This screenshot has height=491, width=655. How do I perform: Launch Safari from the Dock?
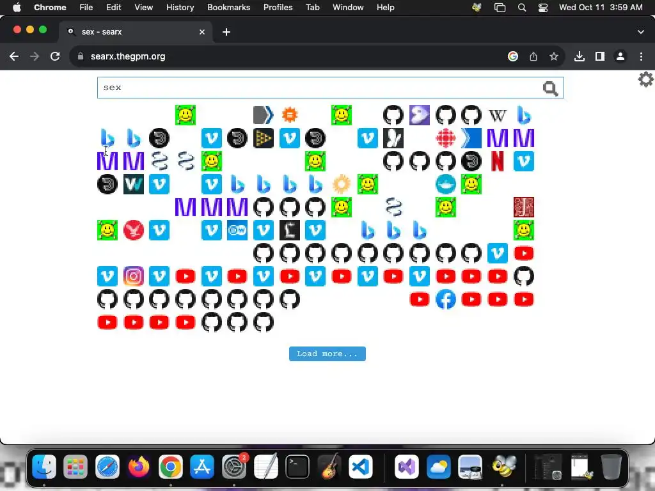107,467
